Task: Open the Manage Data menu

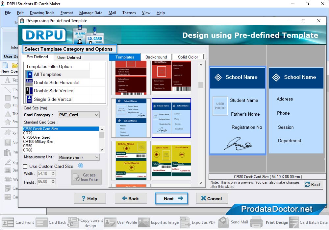Action: pyautogui.click(x=91, y=13)
